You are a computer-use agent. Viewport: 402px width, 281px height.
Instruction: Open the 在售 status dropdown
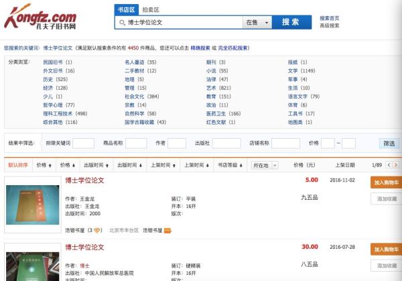tap(257, 22)
